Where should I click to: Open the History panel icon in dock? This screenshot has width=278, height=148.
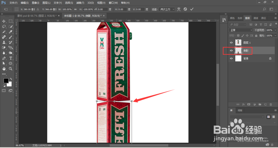point(224,20)
